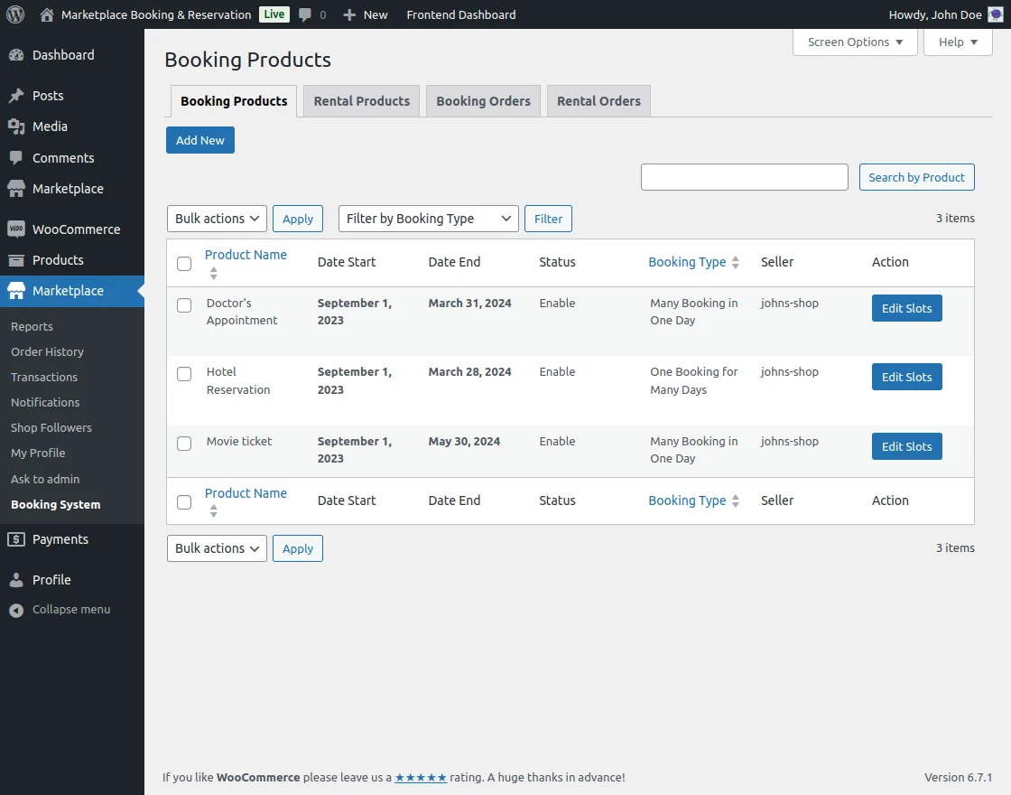This screenshot has height=795, width=1011.
Task: Click inside the product search field
Action: pyautogui.click(x=744, y=177)
